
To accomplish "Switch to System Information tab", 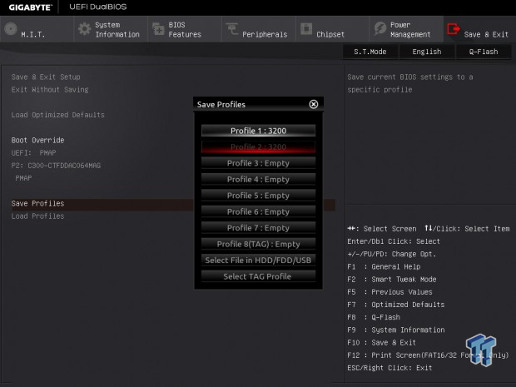I will pos(111,29).
